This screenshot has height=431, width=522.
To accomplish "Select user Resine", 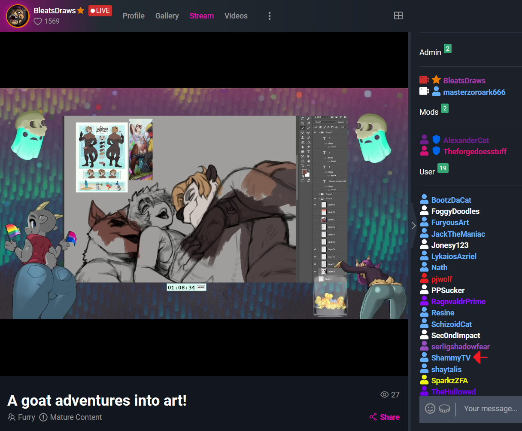I will coord(443,313).
